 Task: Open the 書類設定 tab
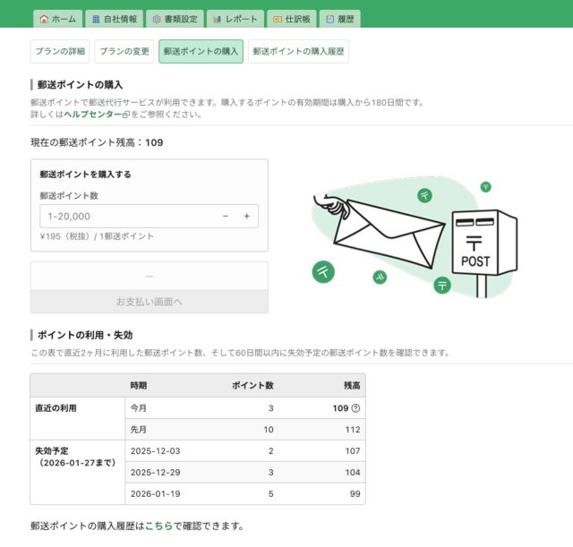(174, 19)
